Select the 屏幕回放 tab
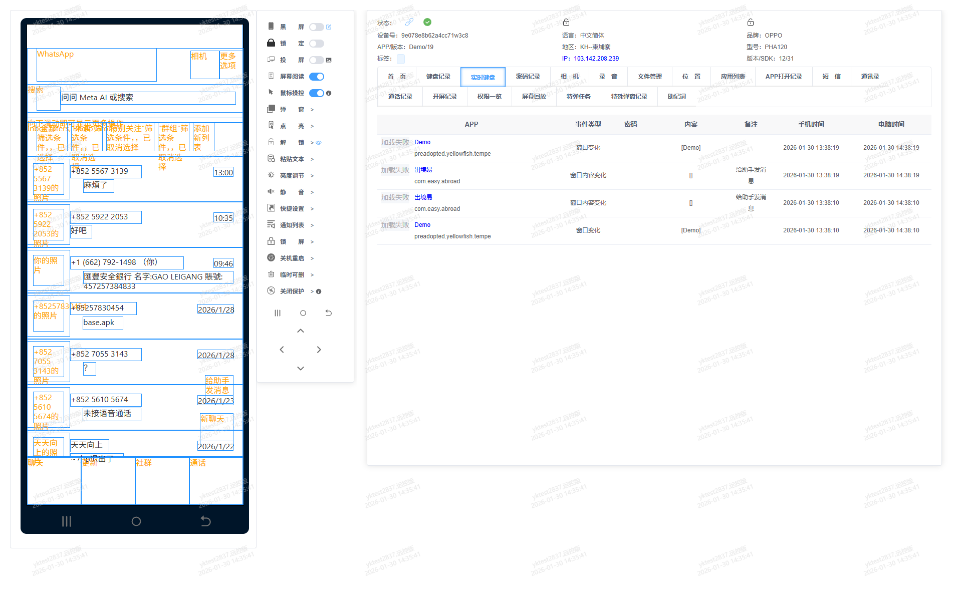 [534, 97]
